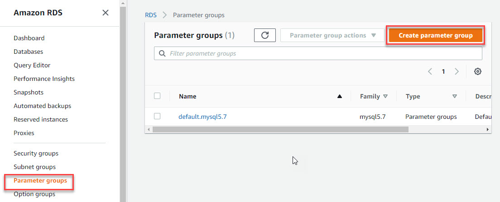Open Parameter group actions dropdown
The image size is (500, 202).
(332, 35)
